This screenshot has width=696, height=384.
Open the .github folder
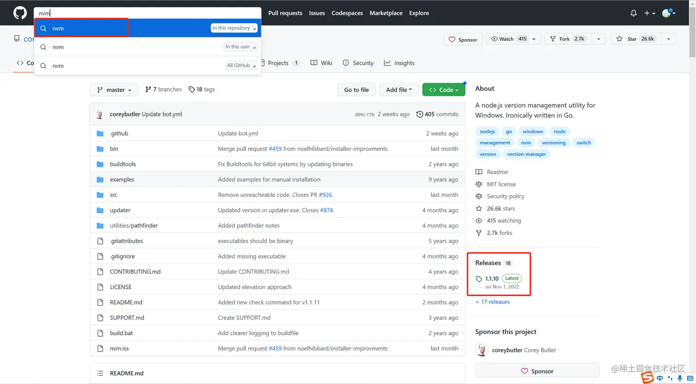(119, 133)
